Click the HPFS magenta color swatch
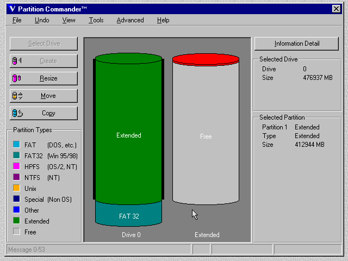This screenshot has height=261, width=348. 16,166
